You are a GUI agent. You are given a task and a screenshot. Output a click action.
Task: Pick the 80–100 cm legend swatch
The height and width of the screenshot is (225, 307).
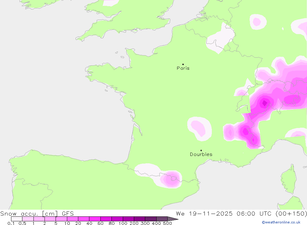(117, 219)
